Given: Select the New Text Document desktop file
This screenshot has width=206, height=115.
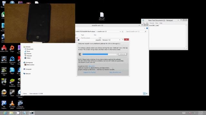Looking at the screenshot, I should (102, 16).
